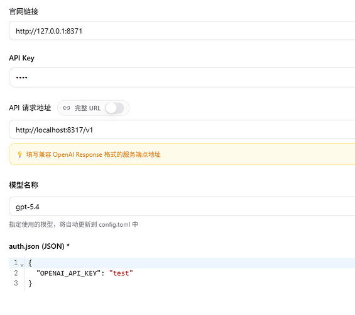Click the 指定使用的模型 helper text
Viewport: 355px width, 315px height.
[x=74, y=224]
